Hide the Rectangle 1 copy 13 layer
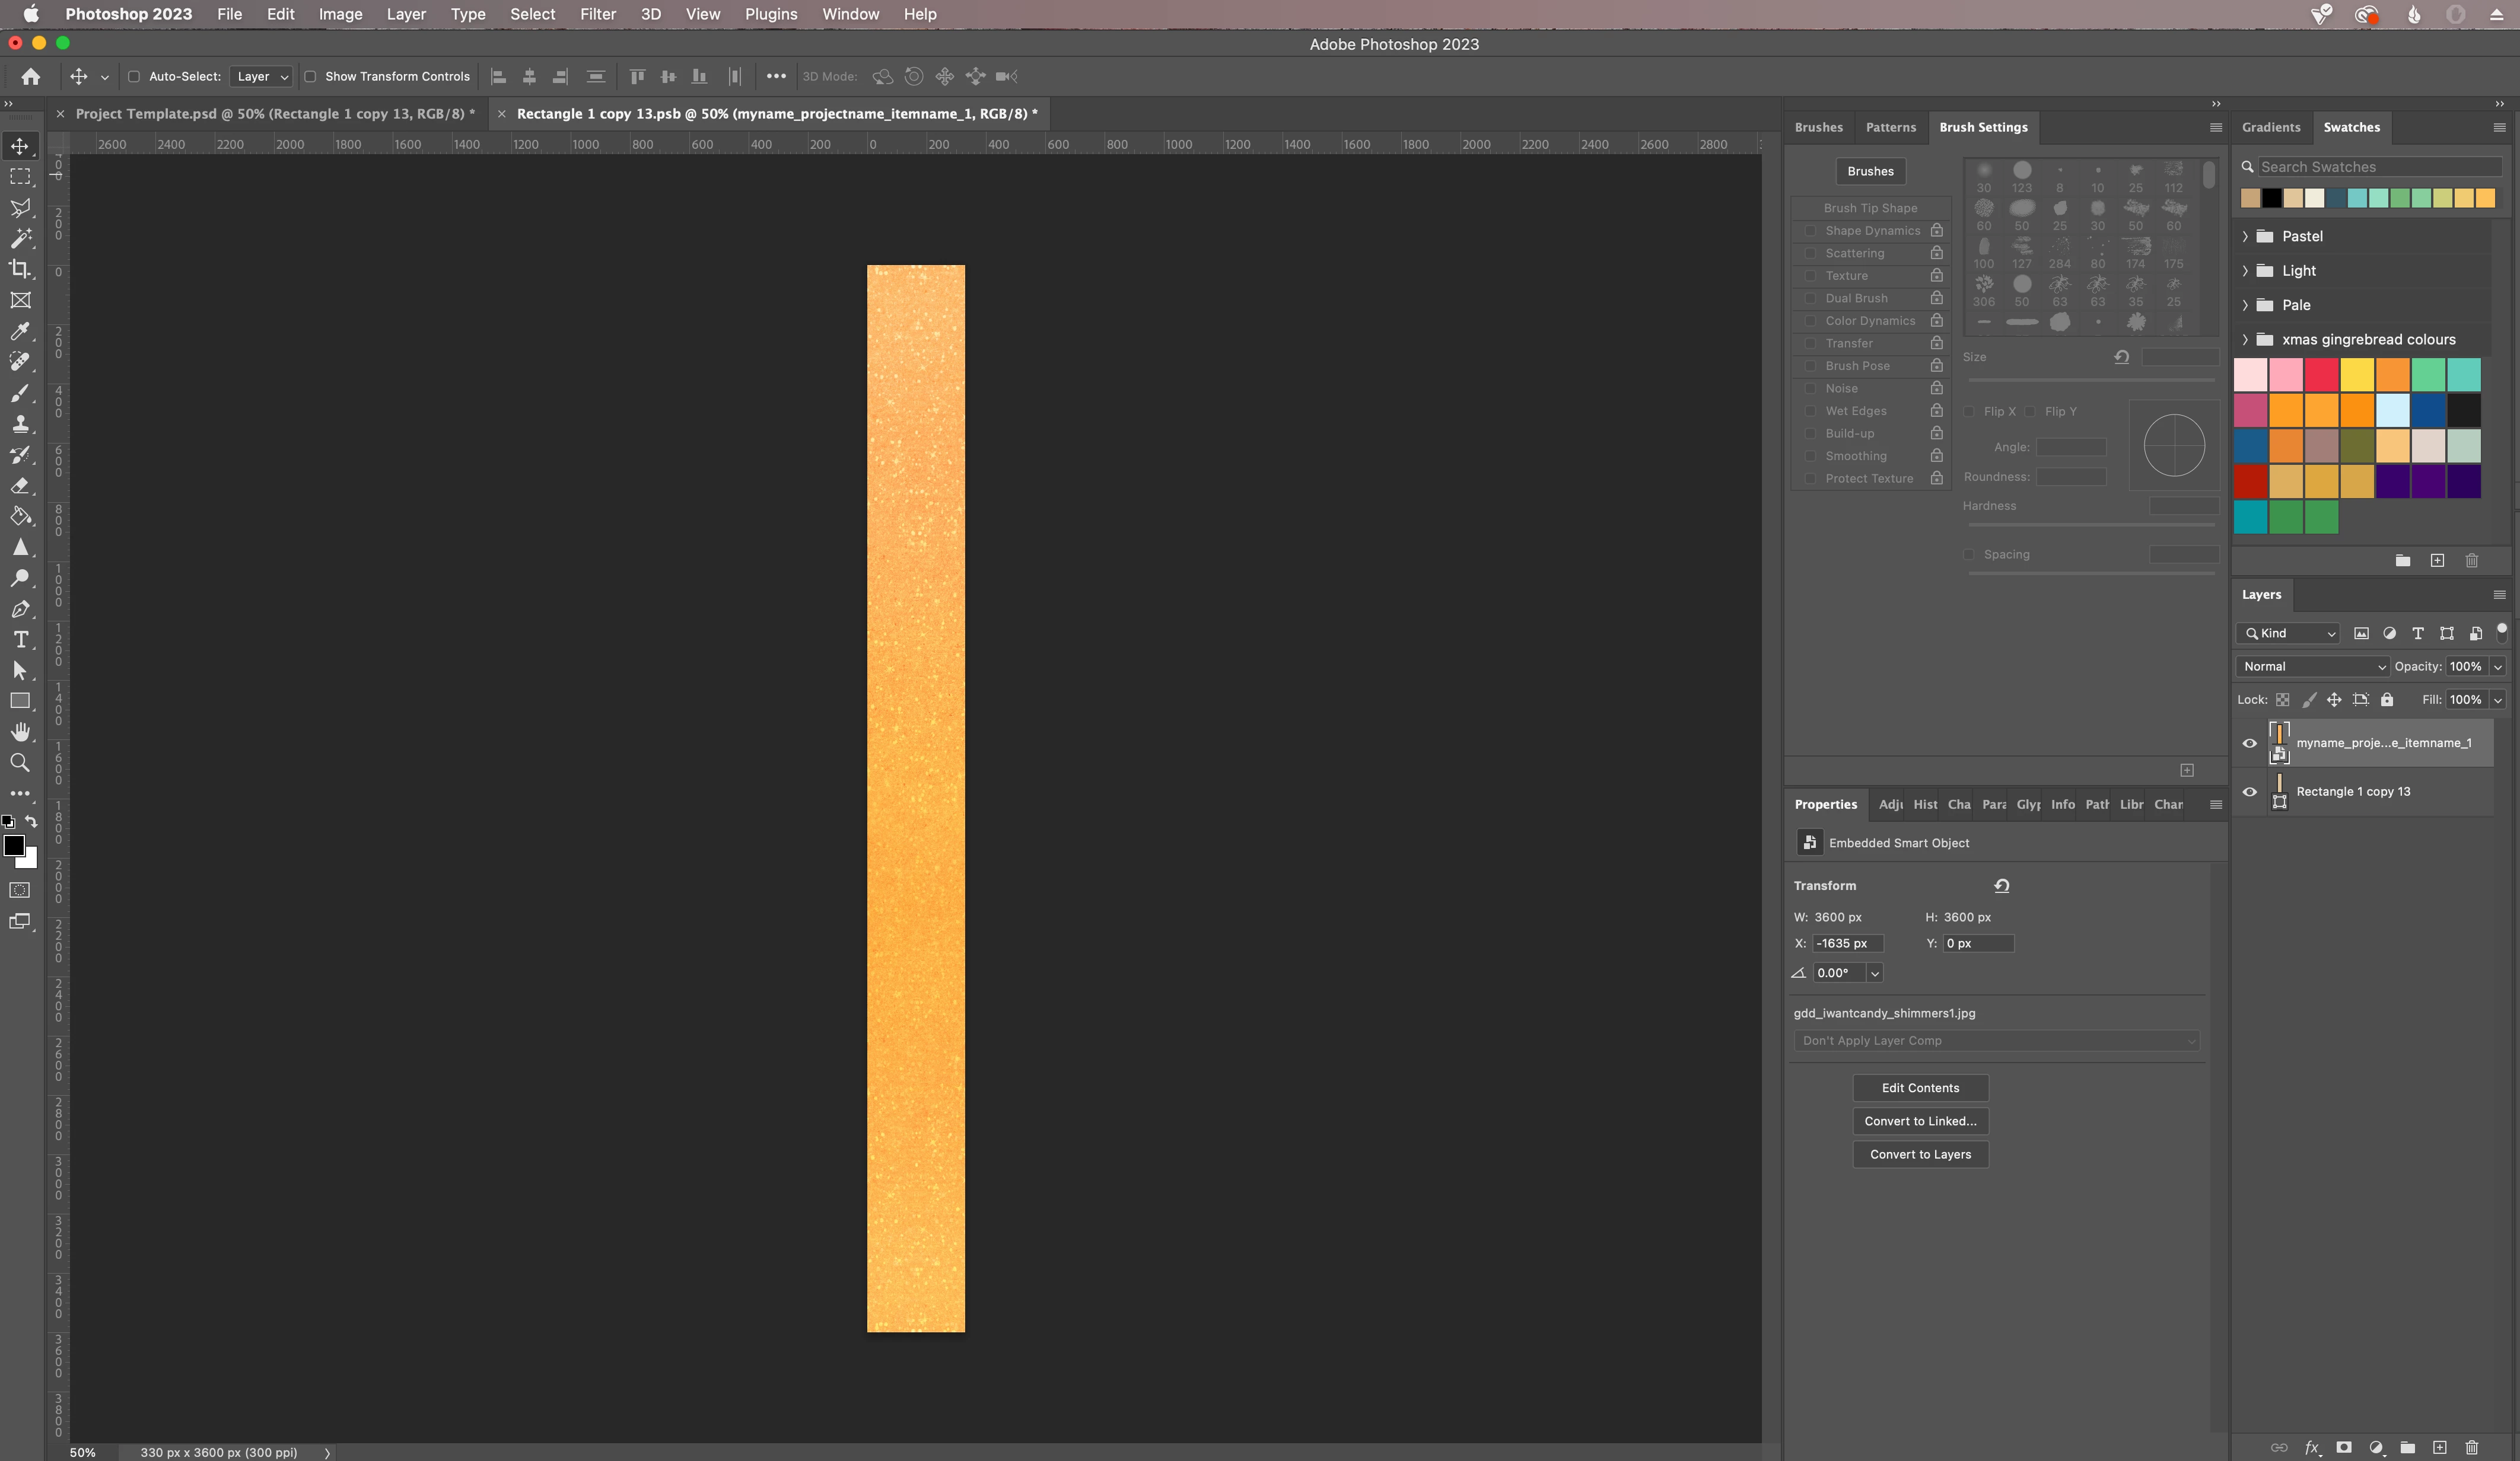 pos(2249,792)
